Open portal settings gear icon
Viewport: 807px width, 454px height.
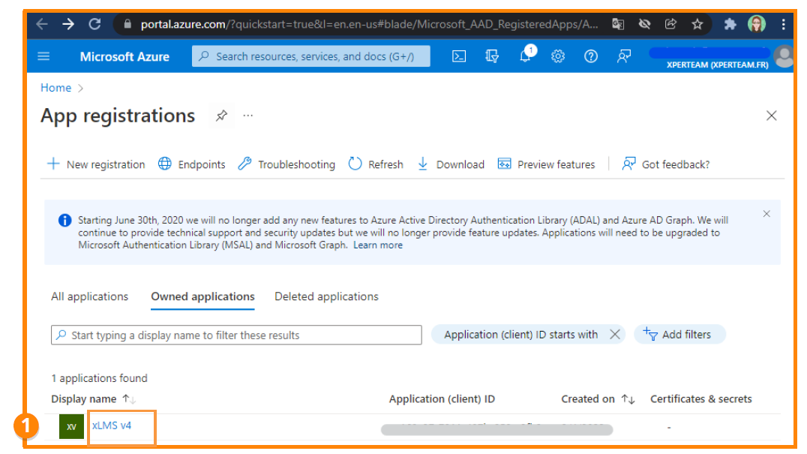pyautogui.click(x=558, y=56)
